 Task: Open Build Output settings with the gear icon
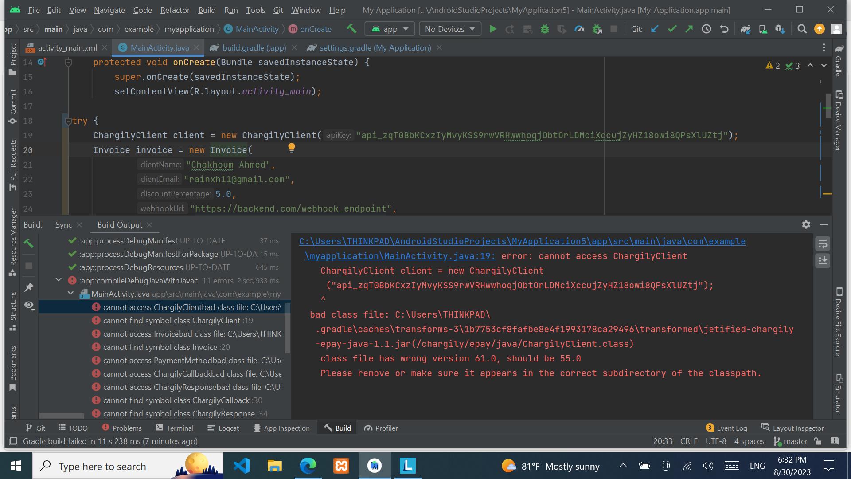[x=806, y=224]
